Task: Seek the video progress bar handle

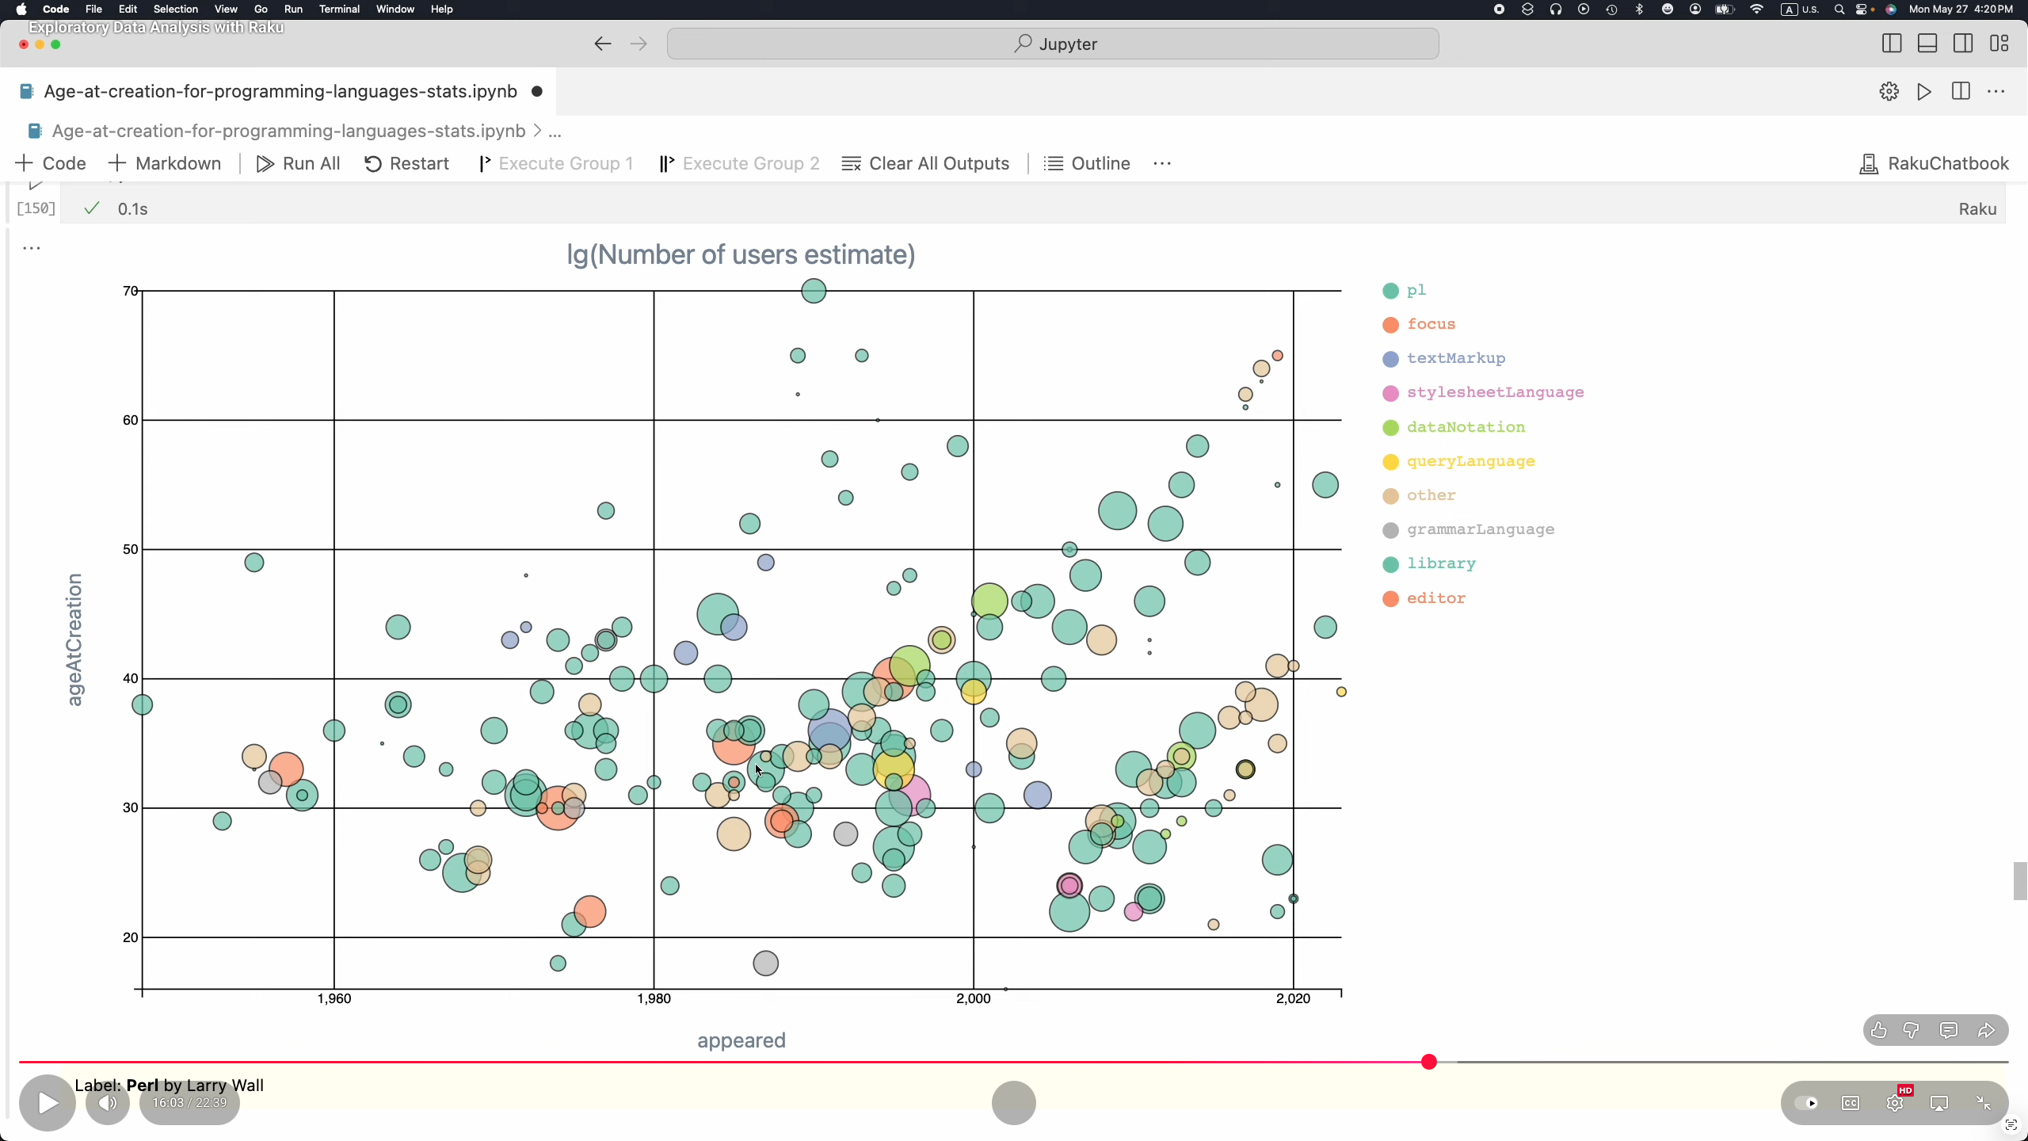Action: tap(1428, 1062)
